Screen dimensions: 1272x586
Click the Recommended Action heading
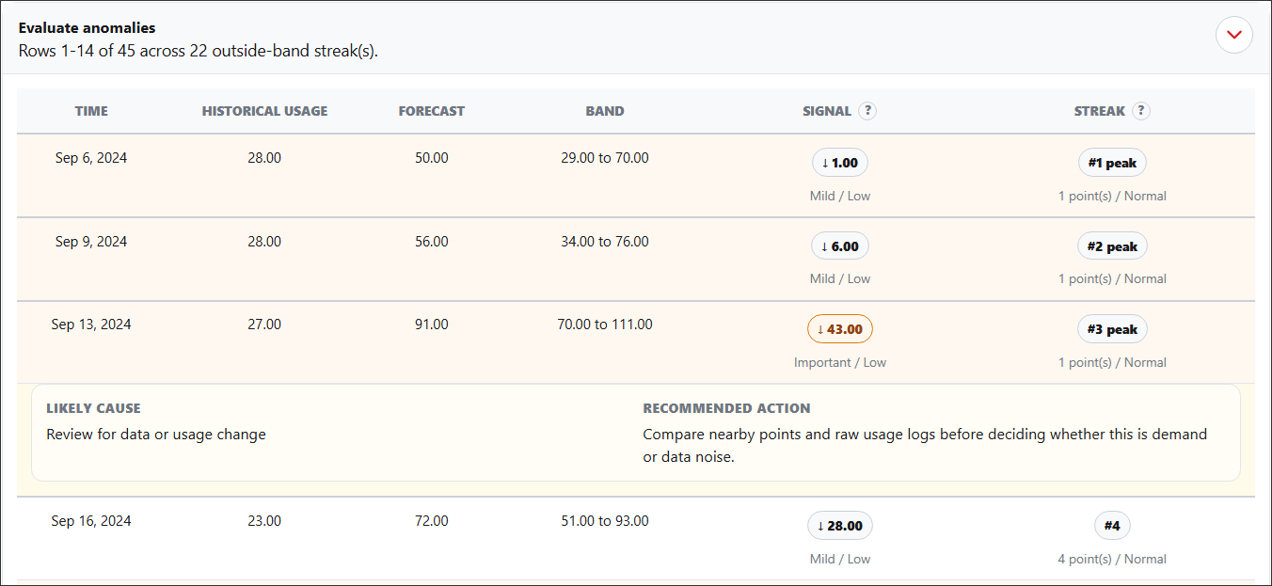(x=726, y=408)
